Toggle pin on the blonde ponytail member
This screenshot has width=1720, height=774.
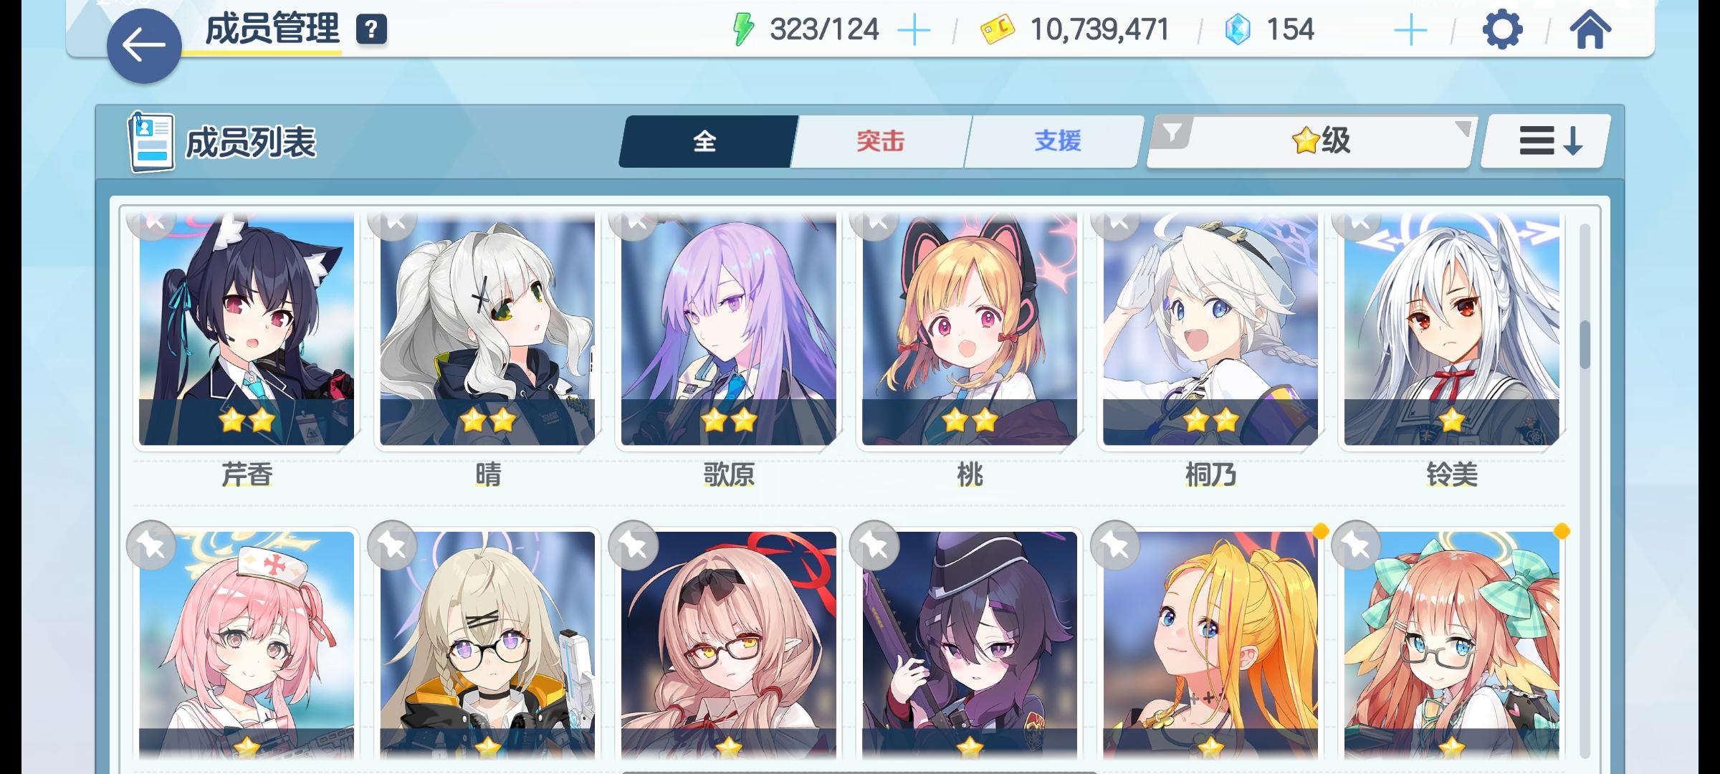tap(1115, 545)
